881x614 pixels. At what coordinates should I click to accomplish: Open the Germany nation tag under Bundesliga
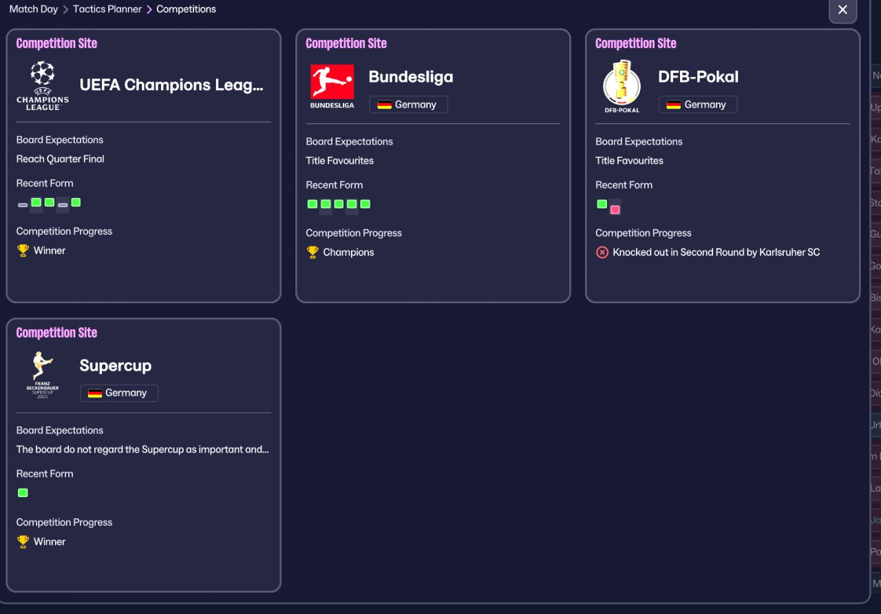click(x=408, y=105)
